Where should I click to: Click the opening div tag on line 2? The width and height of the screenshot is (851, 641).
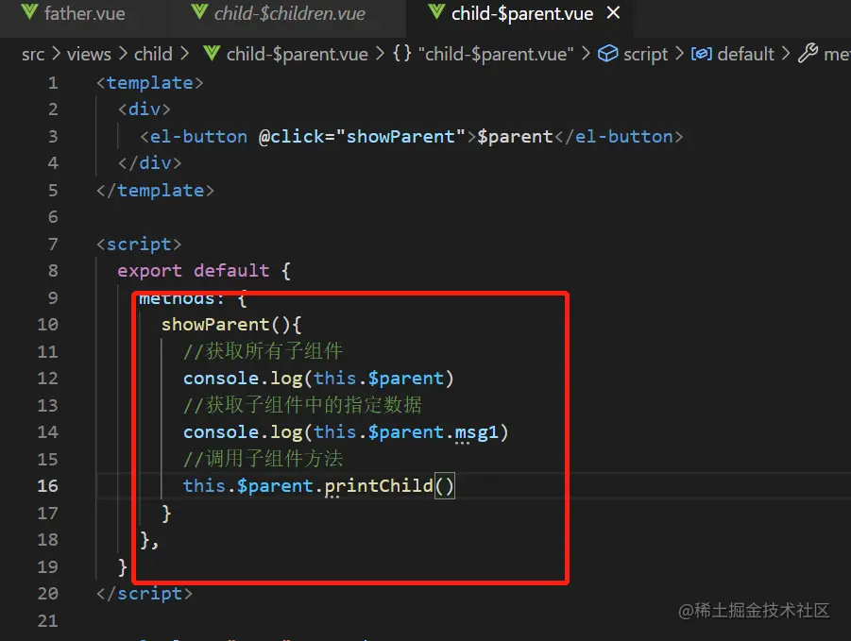click(145, 110)
